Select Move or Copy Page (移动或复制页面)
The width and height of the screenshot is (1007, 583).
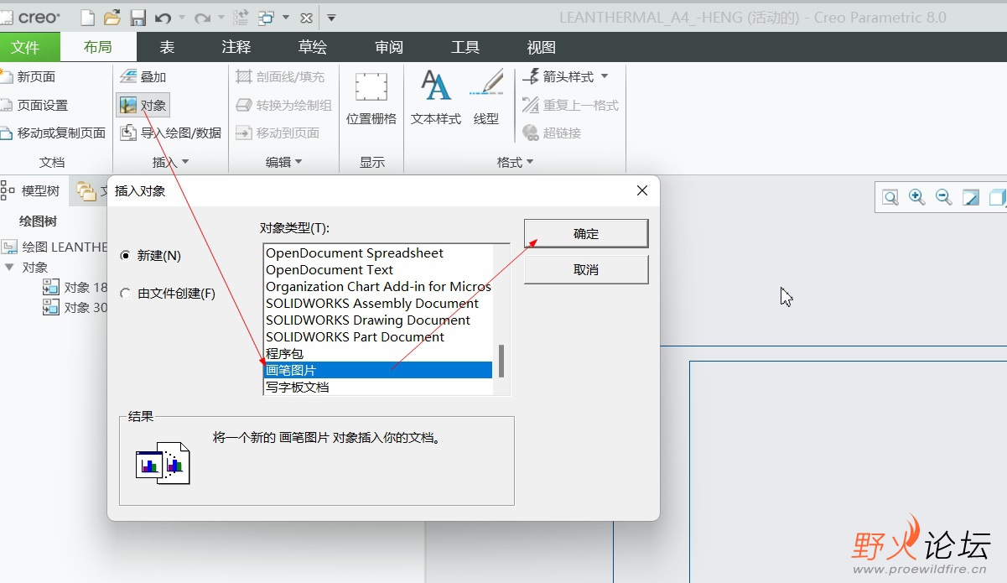click(53, 133)
